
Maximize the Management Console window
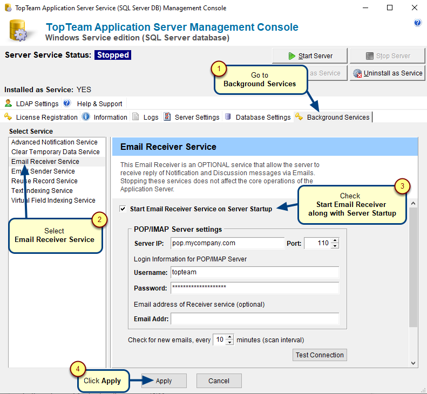click(390, 8)
